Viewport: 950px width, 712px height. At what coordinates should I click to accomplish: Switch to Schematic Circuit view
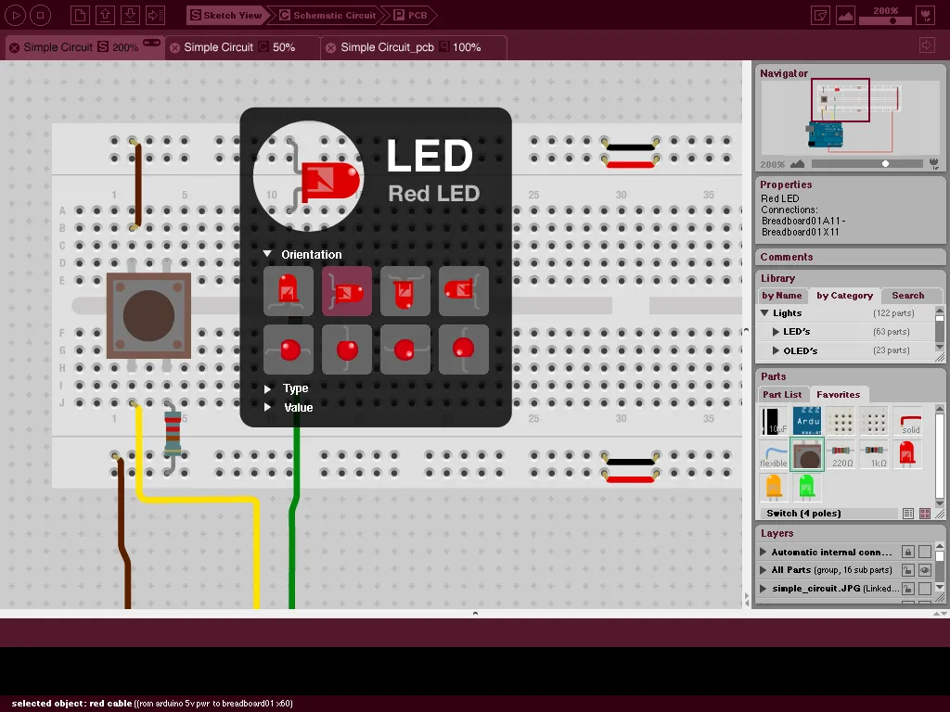click(x=327, y=15)
